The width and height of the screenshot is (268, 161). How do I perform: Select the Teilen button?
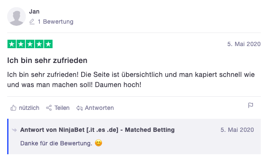58,108
